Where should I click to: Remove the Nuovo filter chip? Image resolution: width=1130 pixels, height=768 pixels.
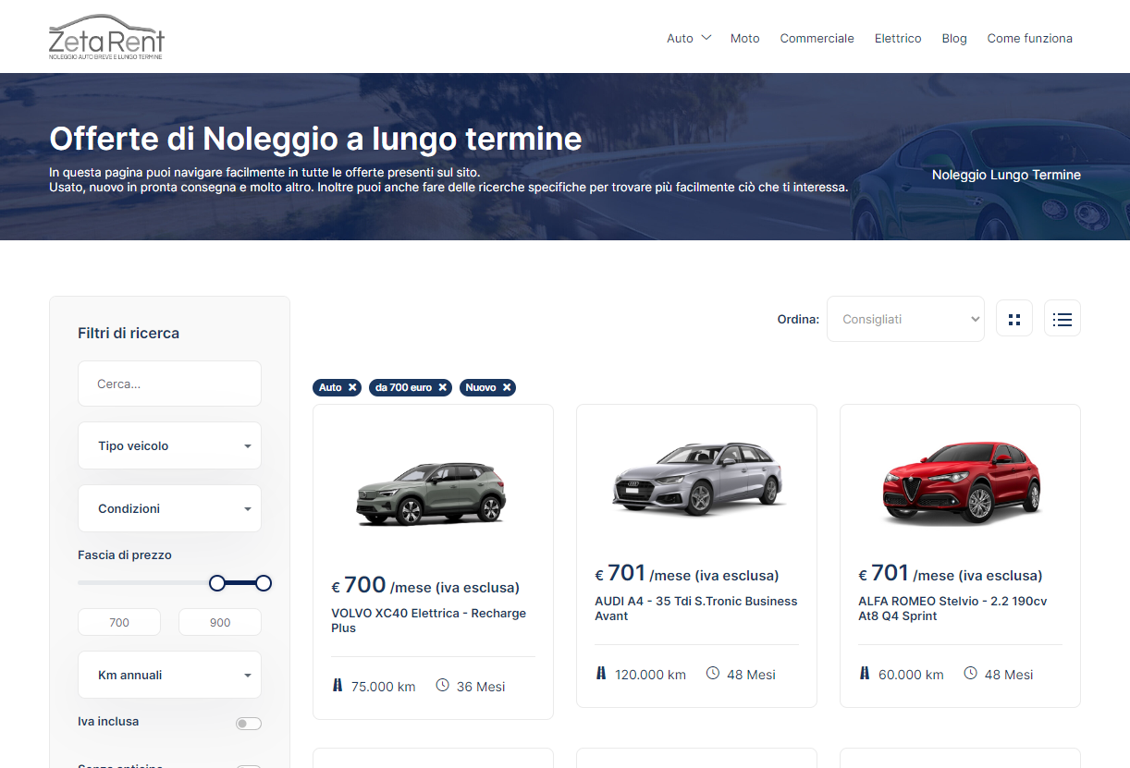click(507, 387)
